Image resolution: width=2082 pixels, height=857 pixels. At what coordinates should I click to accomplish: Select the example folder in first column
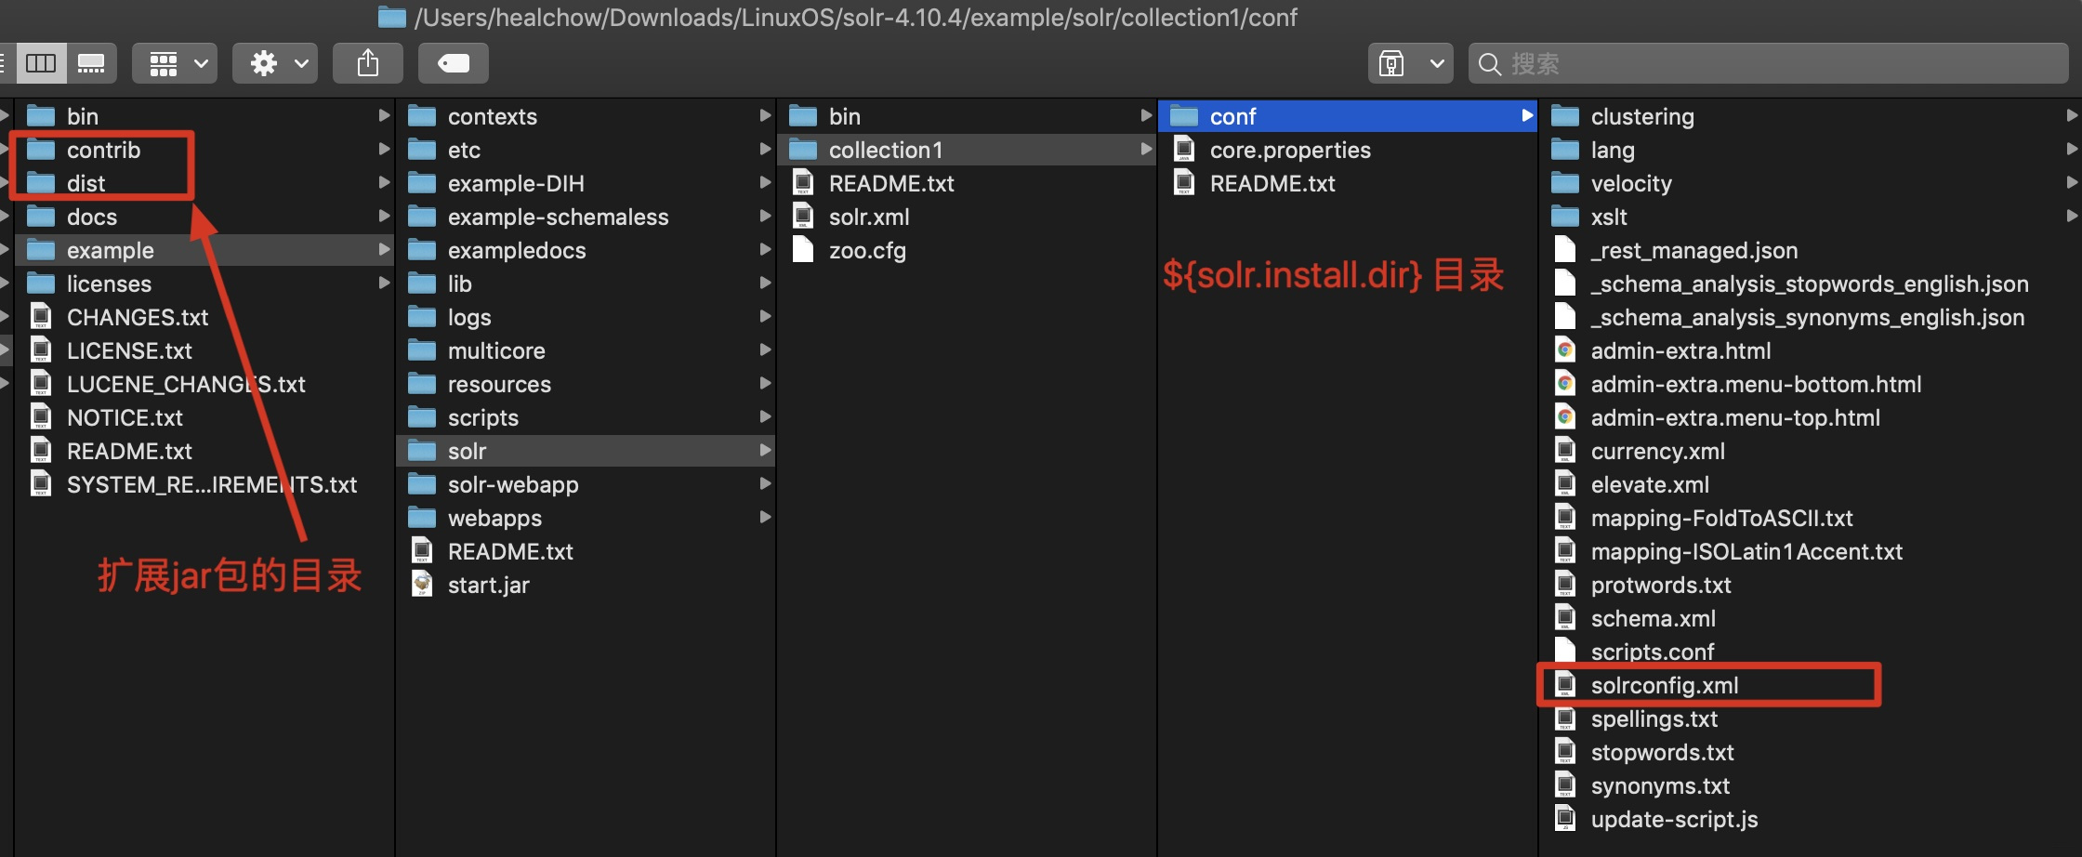[204, 250]
